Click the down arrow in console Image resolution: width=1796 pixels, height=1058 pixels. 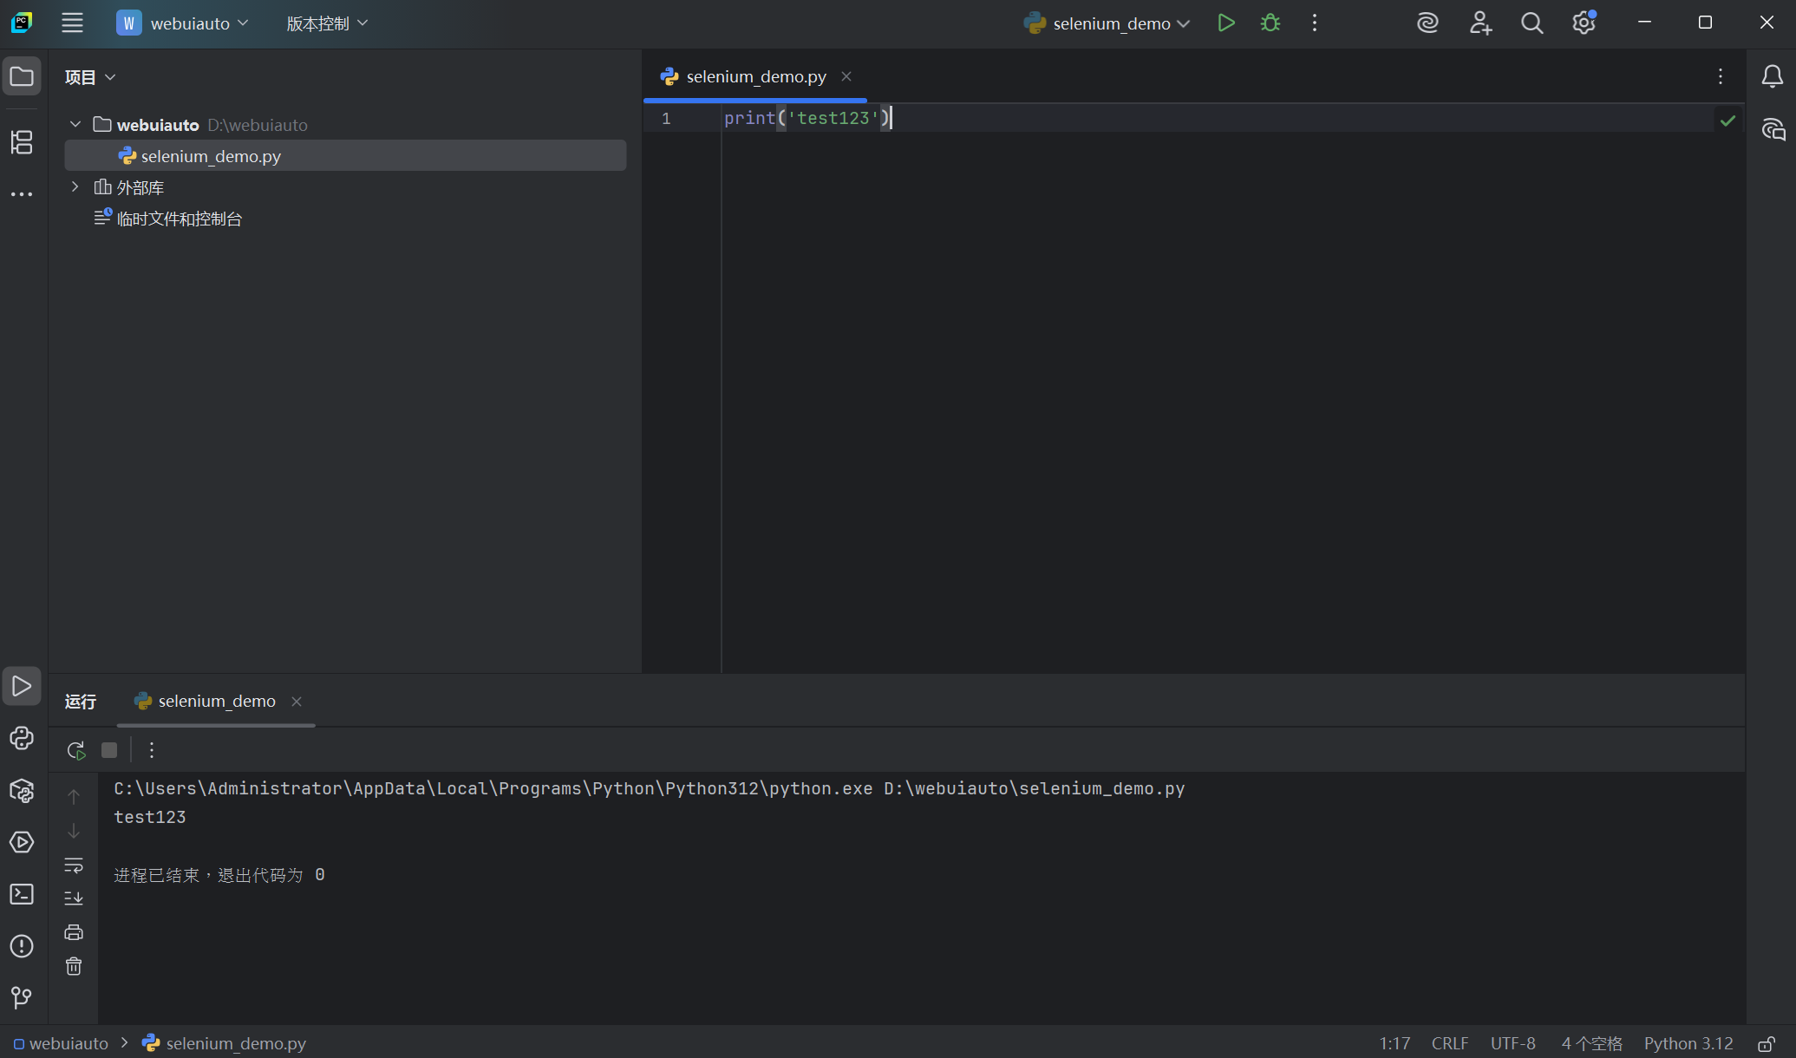click(74, 831)
